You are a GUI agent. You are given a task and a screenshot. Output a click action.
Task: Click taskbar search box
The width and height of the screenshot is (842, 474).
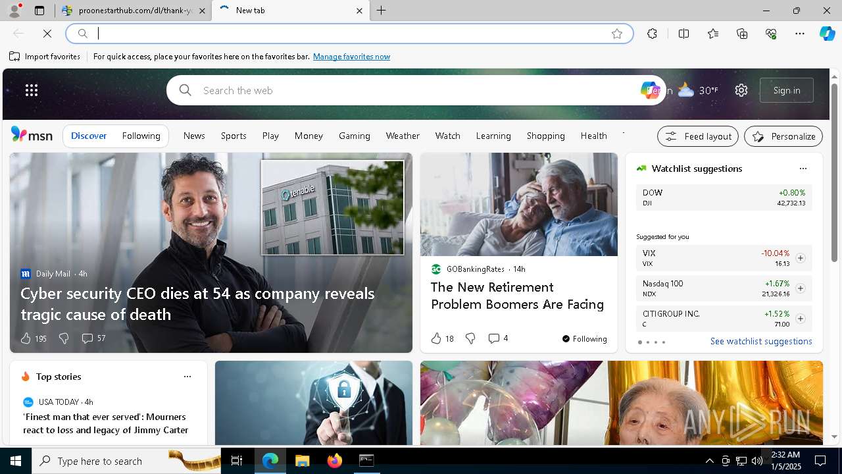pos(126,461)
